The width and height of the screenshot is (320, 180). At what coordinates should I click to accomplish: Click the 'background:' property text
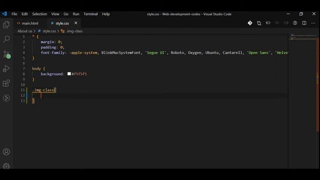[52, 74]
